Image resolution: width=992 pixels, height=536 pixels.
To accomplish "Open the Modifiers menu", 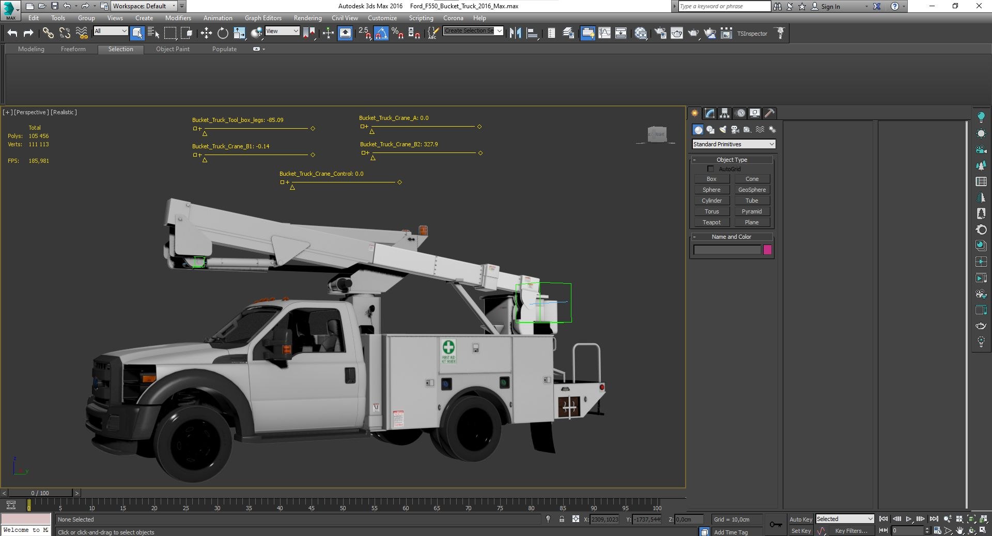I will (x=178, y=18).
